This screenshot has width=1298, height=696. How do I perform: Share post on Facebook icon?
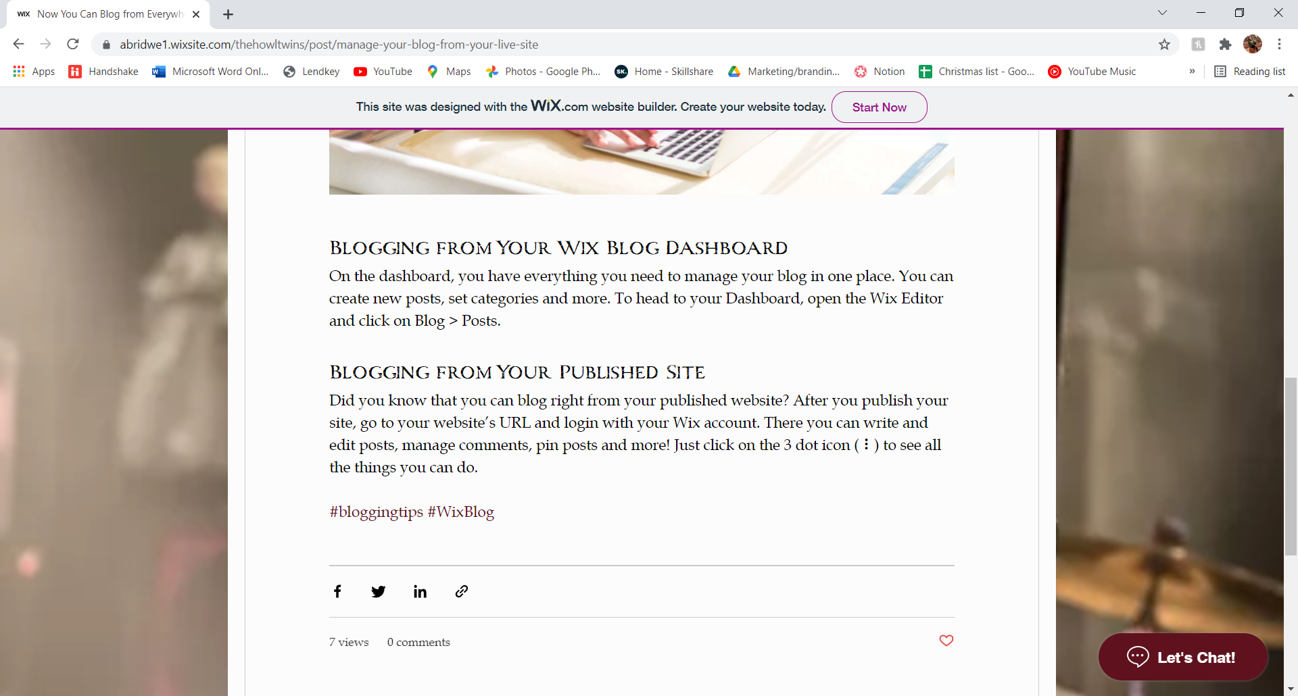tap(337, 591)
